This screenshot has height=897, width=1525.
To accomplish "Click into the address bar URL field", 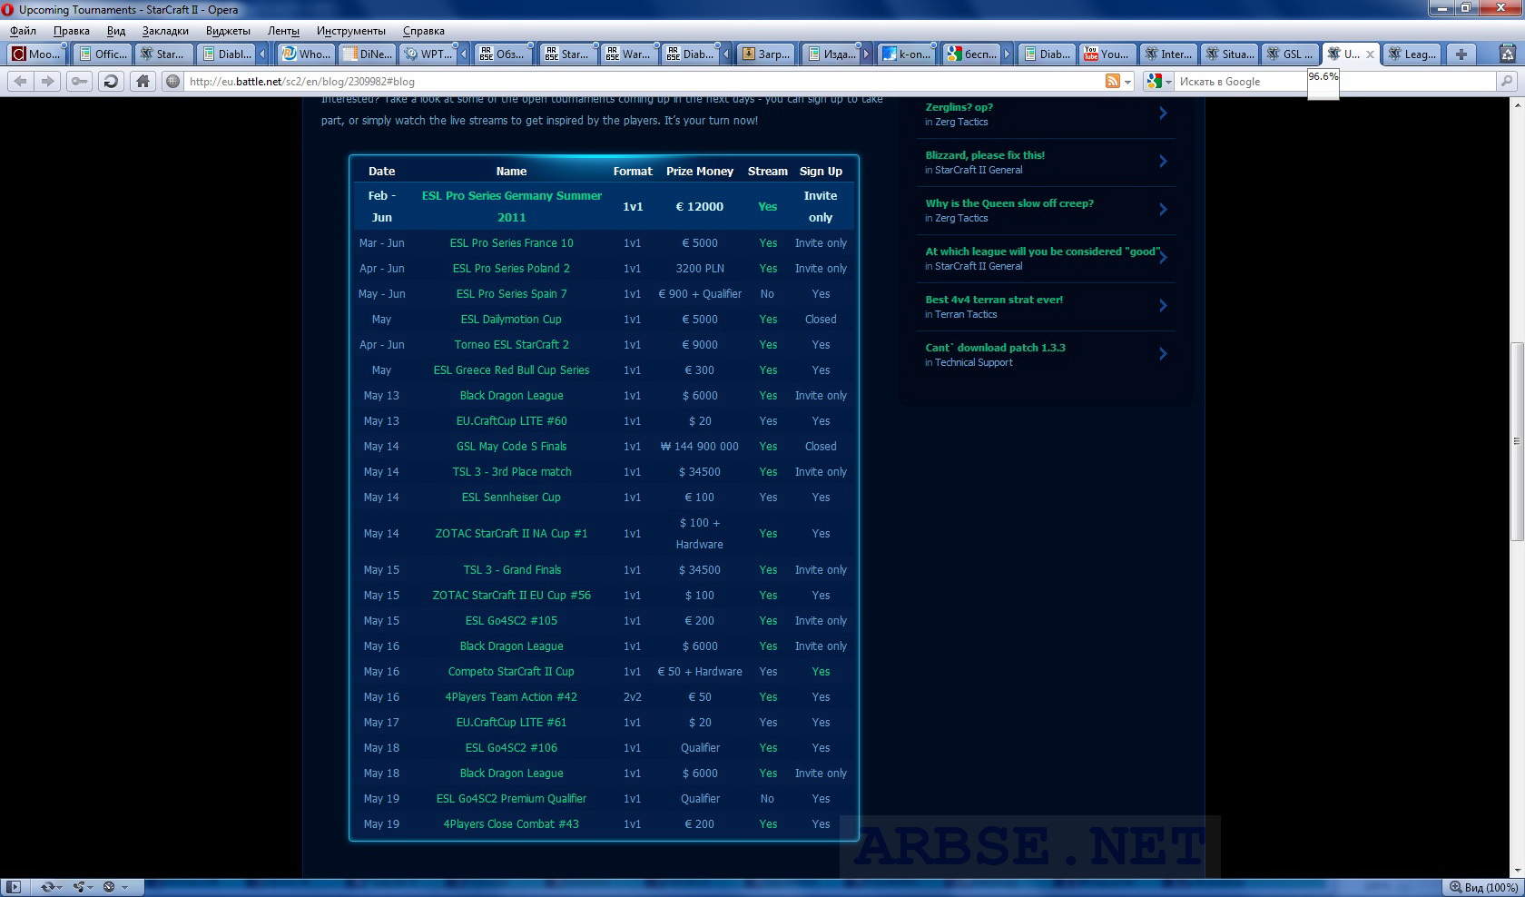I will tap(643, 82).
